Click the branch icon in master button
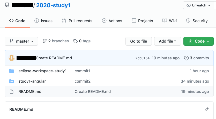 coord(11,41)
